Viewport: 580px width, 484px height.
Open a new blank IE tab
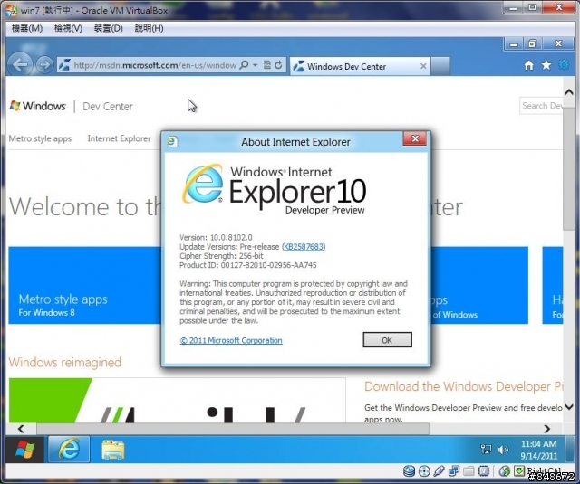pyautogui.click(x=440, y=66)
